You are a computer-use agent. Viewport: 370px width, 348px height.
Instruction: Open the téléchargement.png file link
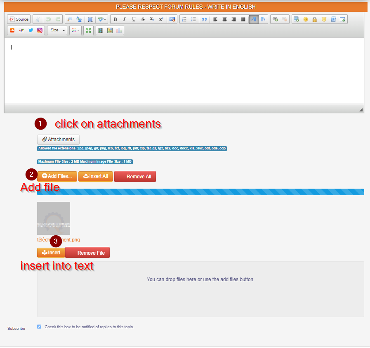click(58, 240)
